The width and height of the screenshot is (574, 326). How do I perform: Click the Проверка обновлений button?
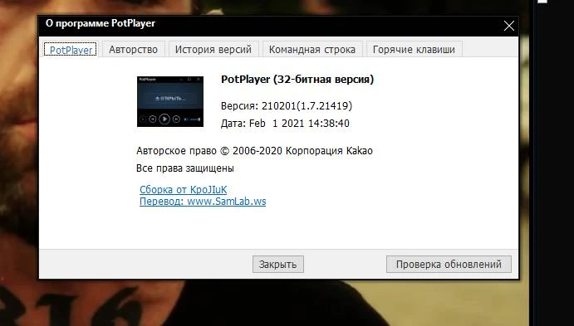[449, 265]
